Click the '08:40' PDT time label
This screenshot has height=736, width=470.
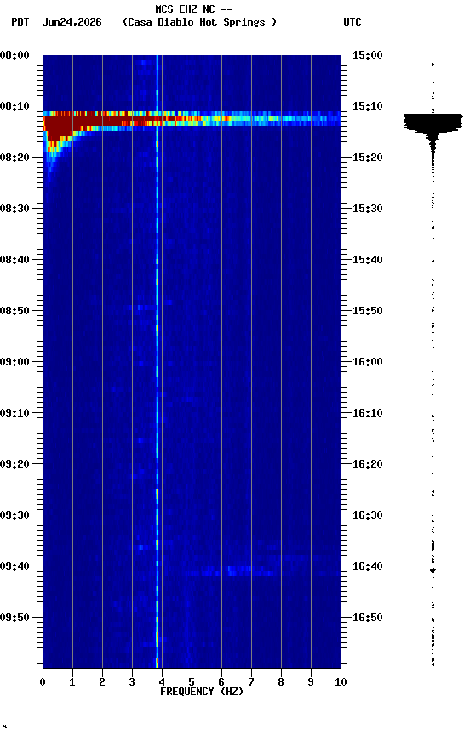(x=14, y=260)
